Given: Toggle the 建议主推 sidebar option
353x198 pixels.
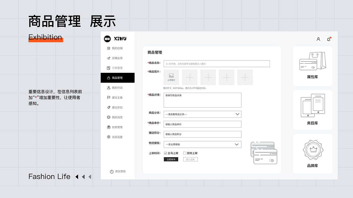Looking at the screenshot, I should pyautogui.click(x=117, y=97).
